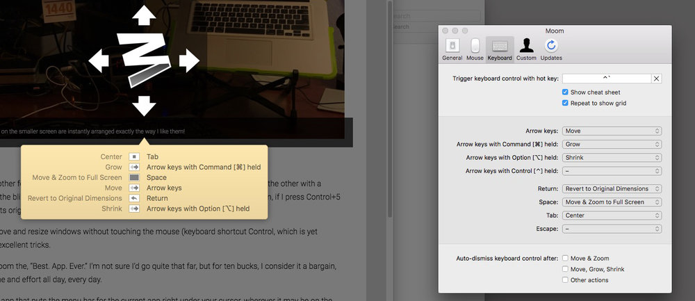Clear the hot key with the X button

[657, 79]
